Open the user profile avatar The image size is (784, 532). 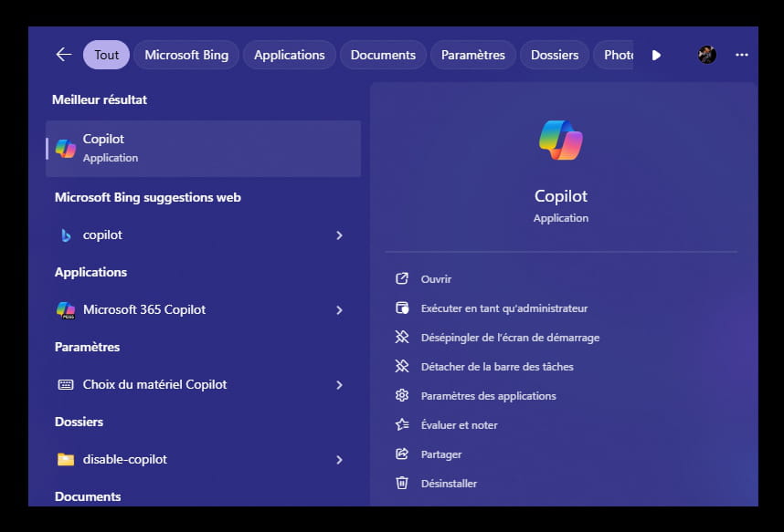(707, 55)
